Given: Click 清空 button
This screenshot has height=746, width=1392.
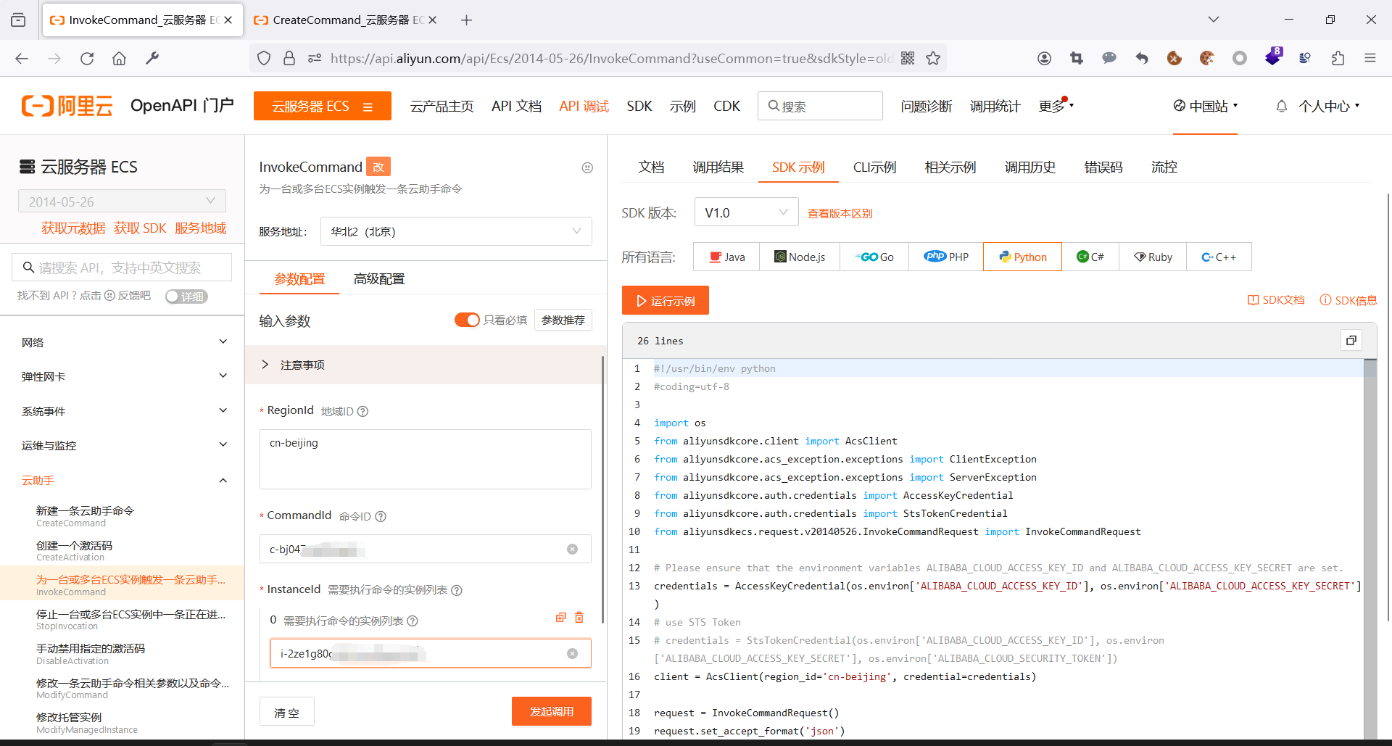Looking at the screenshot, I should [287, 711].
